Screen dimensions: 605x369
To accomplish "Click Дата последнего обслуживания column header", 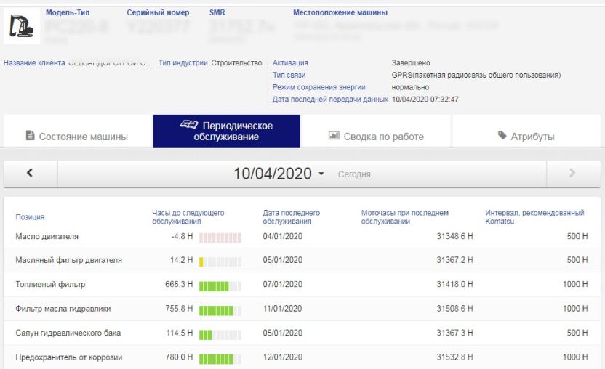I will [292, 217].
